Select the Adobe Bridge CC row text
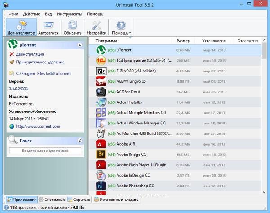Image resolution: width=270 pixels, height=213 pixels. click(x=131, y=155)
